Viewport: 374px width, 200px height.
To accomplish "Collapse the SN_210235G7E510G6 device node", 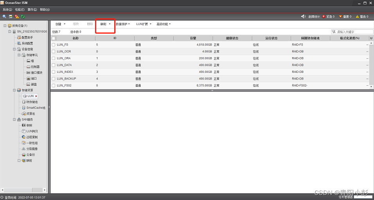I will point(9,31).
